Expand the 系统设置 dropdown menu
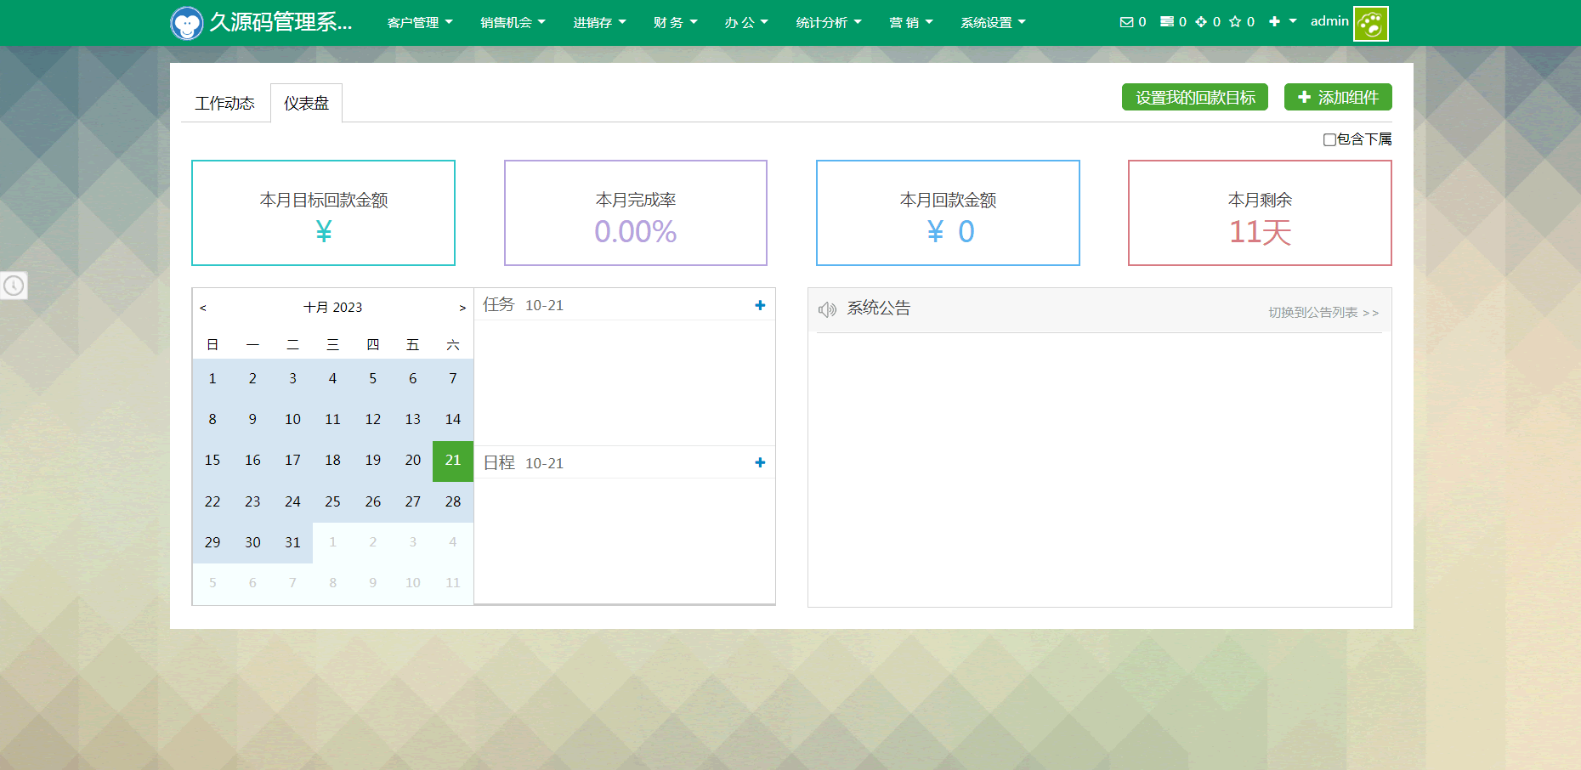Image resolution: width=1581 pixels, height=770 pixels. [992, 23]
